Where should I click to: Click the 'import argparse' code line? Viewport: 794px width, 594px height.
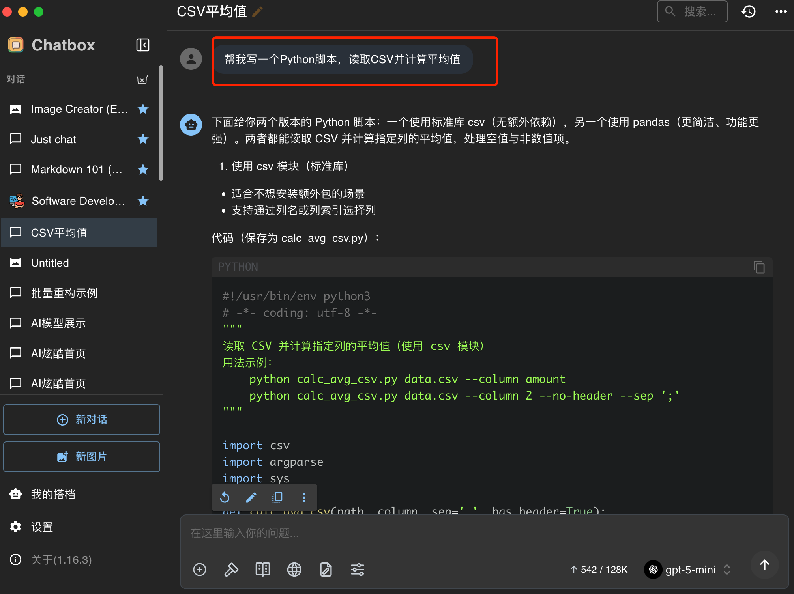273,462
